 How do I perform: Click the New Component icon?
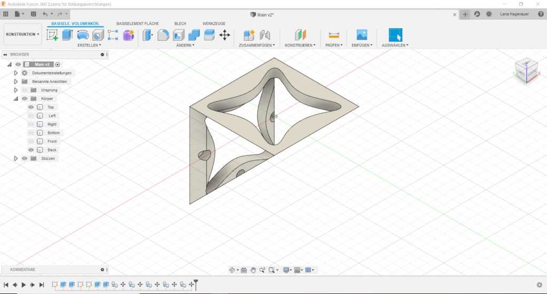click(x=249, y=35)
